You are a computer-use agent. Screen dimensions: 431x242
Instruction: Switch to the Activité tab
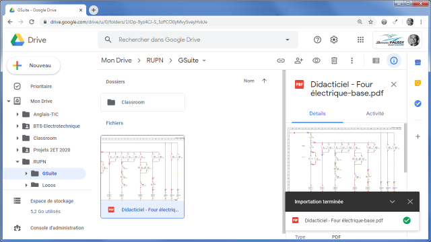[x=375, y=114]
